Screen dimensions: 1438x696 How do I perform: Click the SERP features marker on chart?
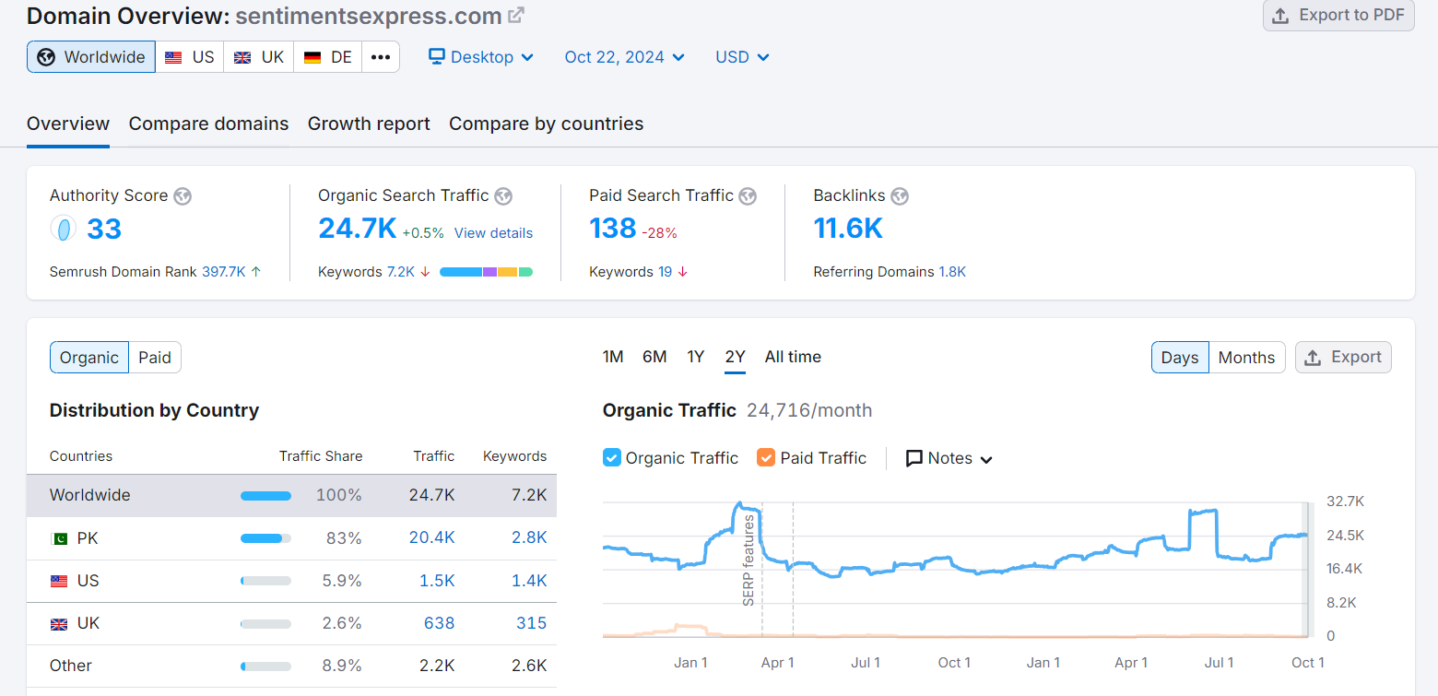pyautogui.click(x=748, y=560)
